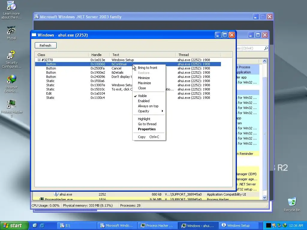Switch to Process Hacker taskbar button
The image size is (307, 230).
coord(158,226)
